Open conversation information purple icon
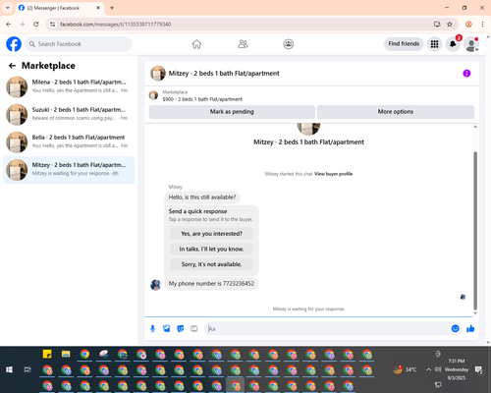Screen dimensions: 491x393 [466, 74]
